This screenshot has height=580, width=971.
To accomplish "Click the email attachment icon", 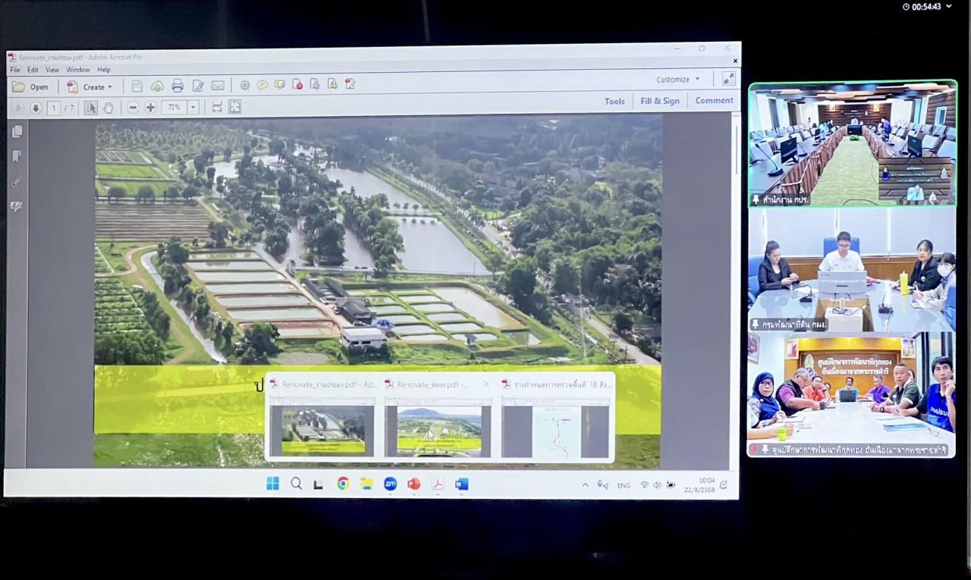I will (217, 85).
